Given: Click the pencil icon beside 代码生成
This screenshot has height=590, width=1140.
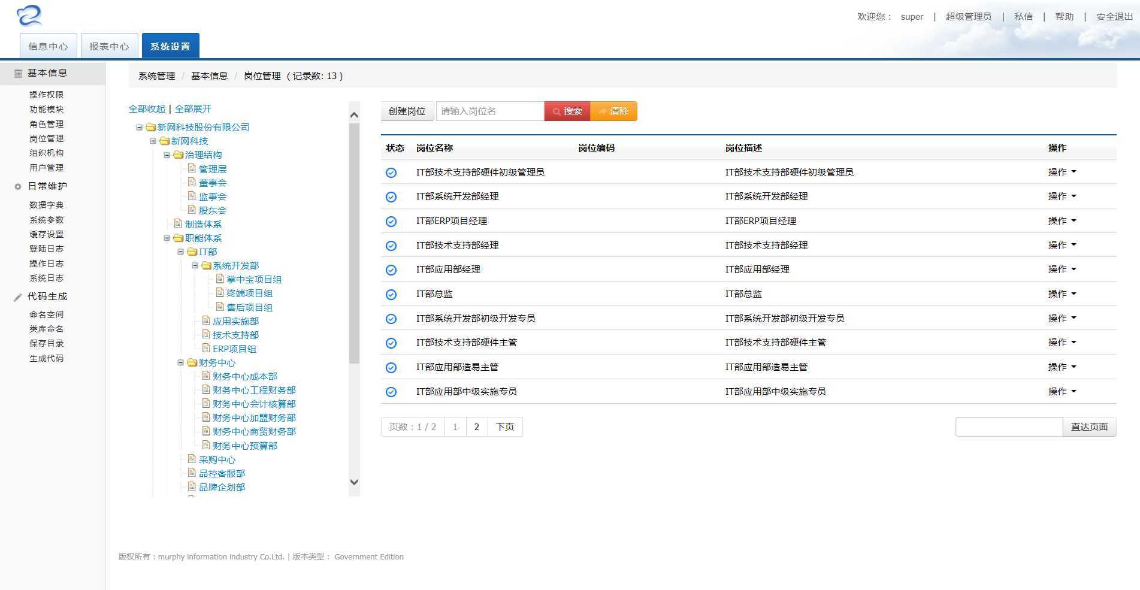Looking at the screenshot, I should (x=18, y=297).
